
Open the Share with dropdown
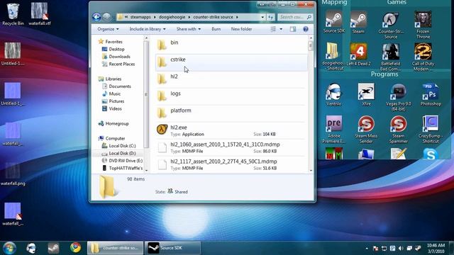click(x=189, y=29)
